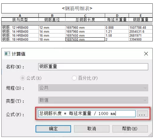Click the 族与类型 header cell
The image size is (154, 138).
[x=20, y=20]
